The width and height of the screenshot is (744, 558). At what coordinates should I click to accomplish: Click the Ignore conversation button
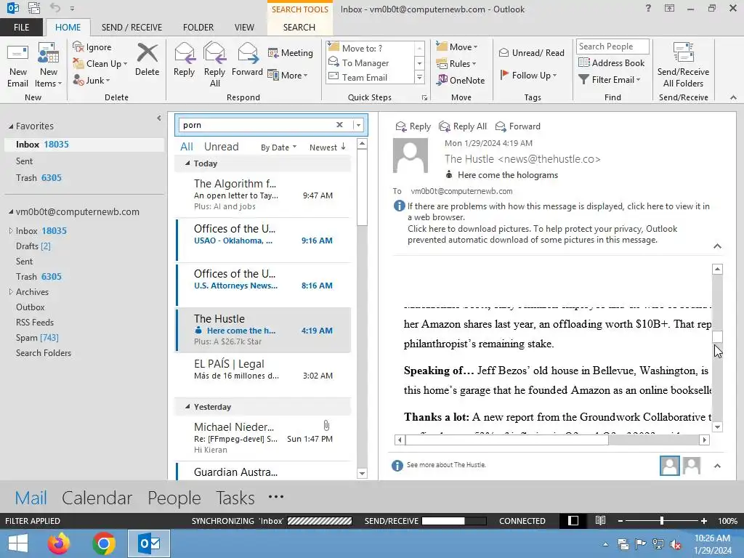[92, 47]
